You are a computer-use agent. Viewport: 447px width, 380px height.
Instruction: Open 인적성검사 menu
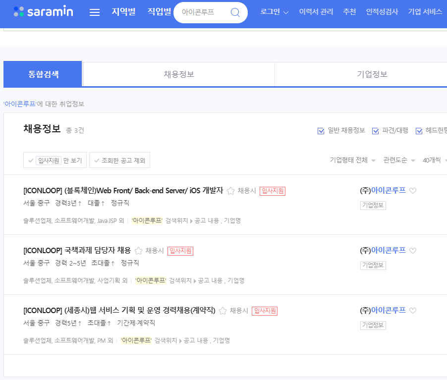(x=382, y=12)
